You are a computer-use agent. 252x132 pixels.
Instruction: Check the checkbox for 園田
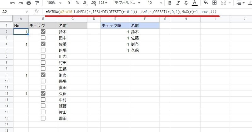click(x=43, y=118)
